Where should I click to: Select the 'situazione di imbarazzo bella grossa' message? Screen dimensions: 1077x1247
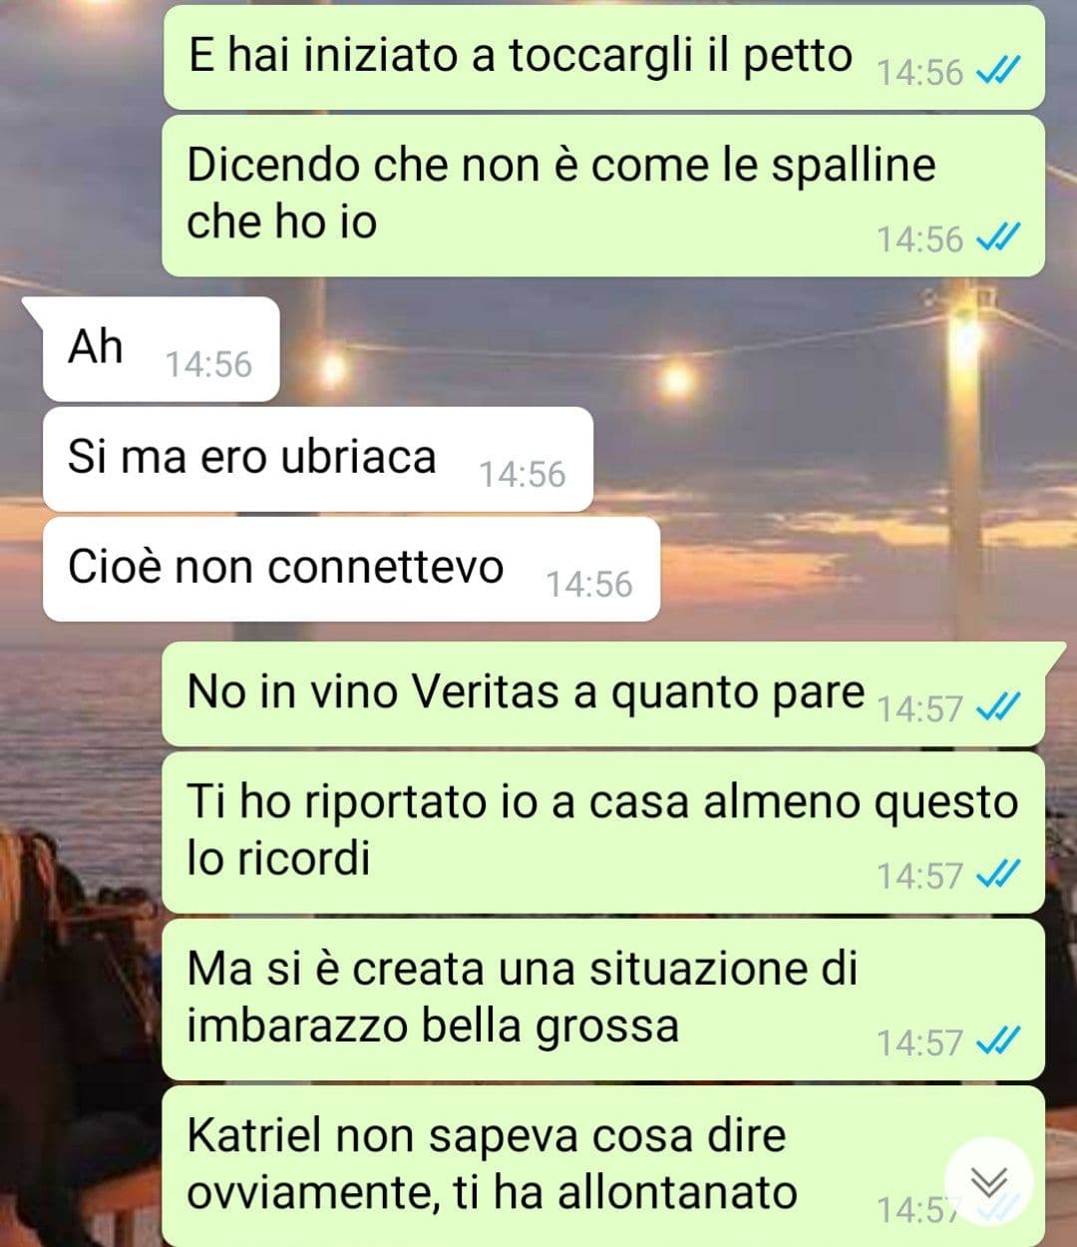(x=603, y=999)
